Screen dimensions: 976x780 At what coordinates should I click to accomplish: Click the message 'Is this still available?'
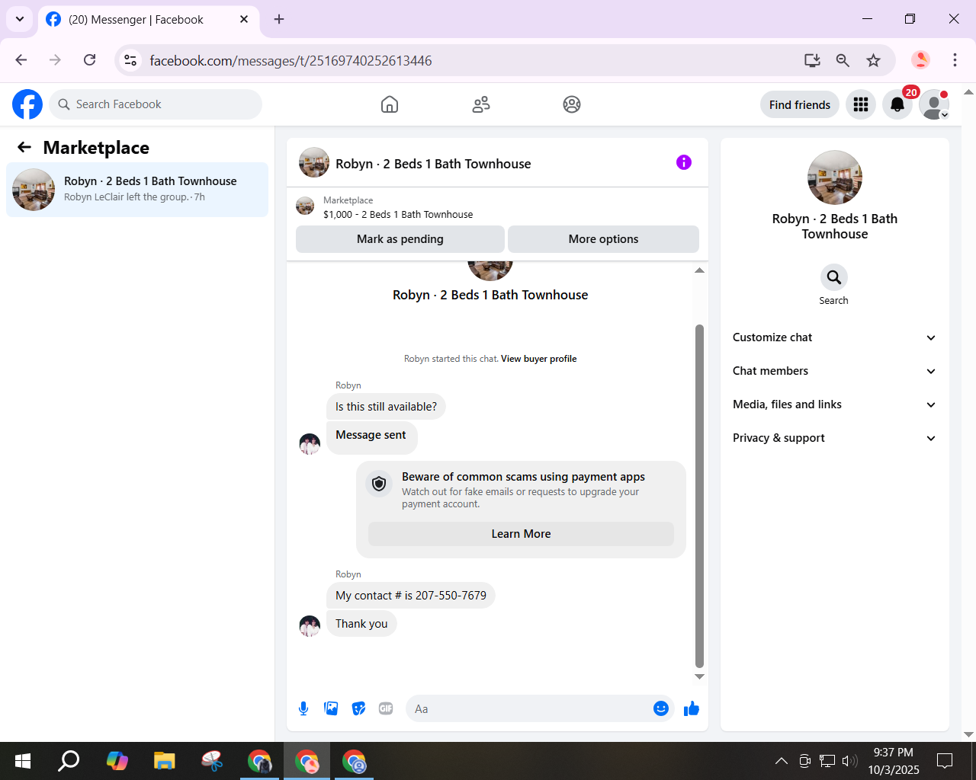click(386, 407)
